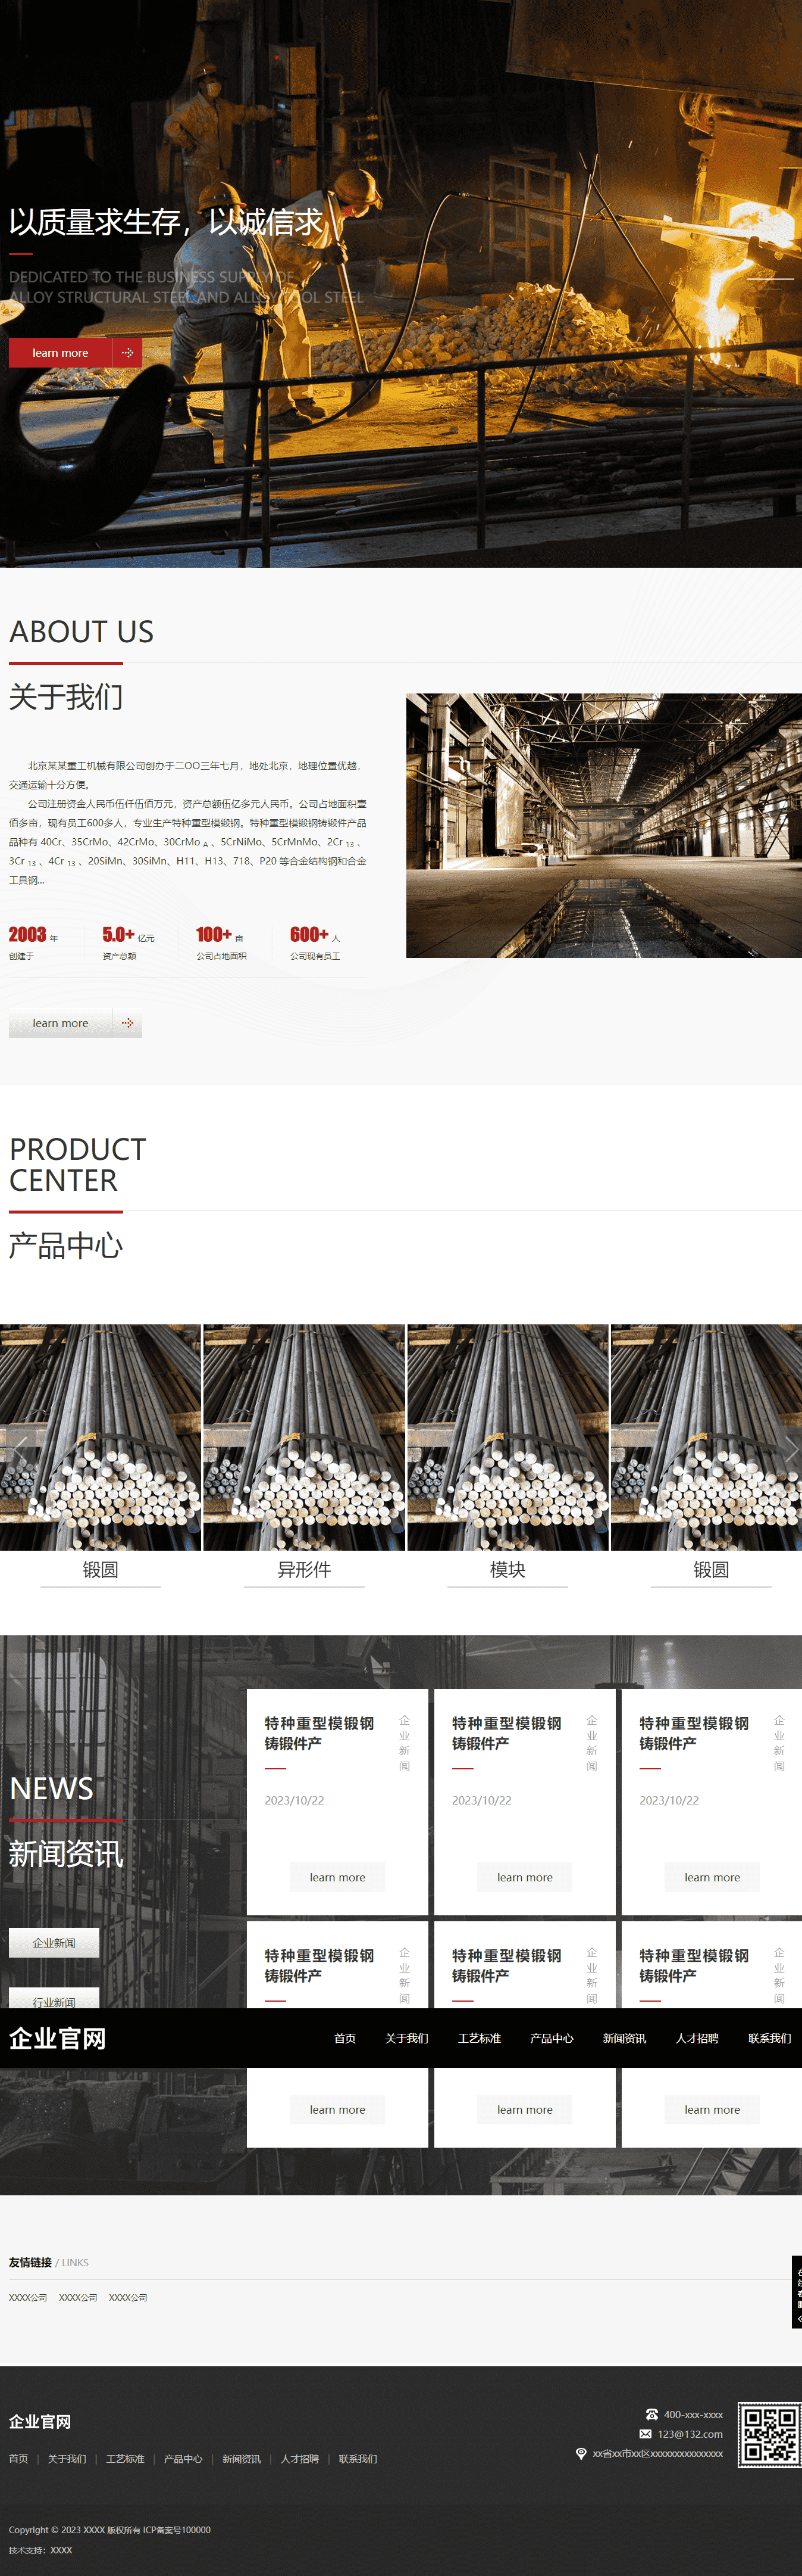This screenshot has width=802, height=2576.
Task: Click the 100+ land area statistic
Action: click(222, 942)
